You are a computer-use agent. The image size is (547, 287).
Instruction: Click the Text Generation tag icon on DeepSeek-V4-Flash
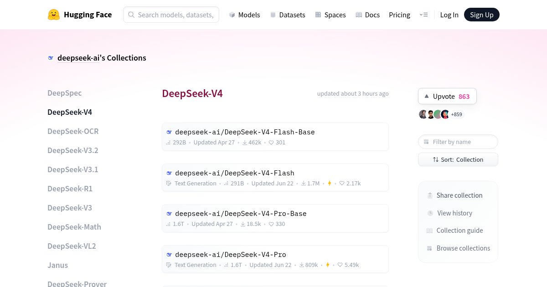169,184
